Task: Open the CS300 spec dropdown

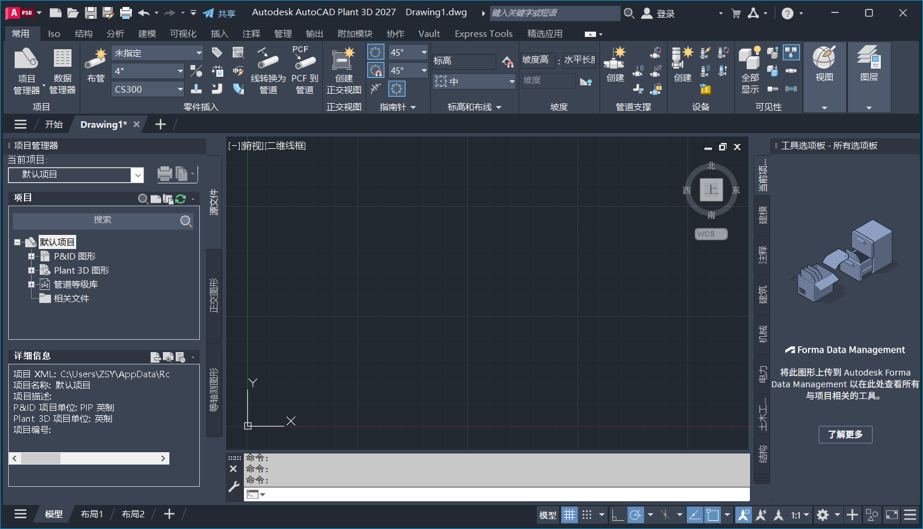Action: coord(148,89)
